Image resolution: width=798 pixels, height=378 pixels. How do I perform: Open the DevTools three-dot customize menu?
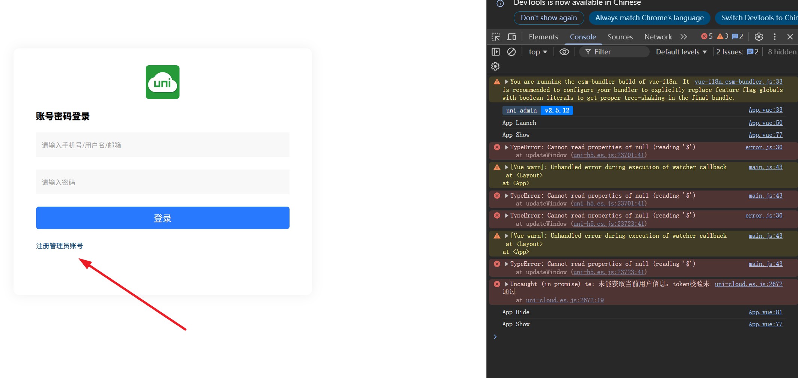(x=774, y=37)
